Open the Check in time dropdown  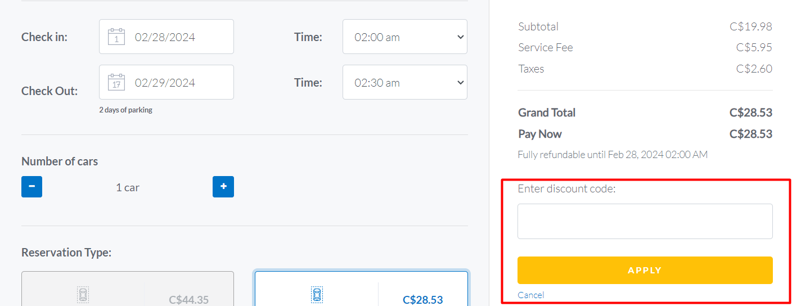tap(405, 37)
